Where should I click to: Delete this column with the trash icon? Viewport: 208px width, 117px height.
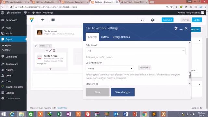(x=54, y=50)
